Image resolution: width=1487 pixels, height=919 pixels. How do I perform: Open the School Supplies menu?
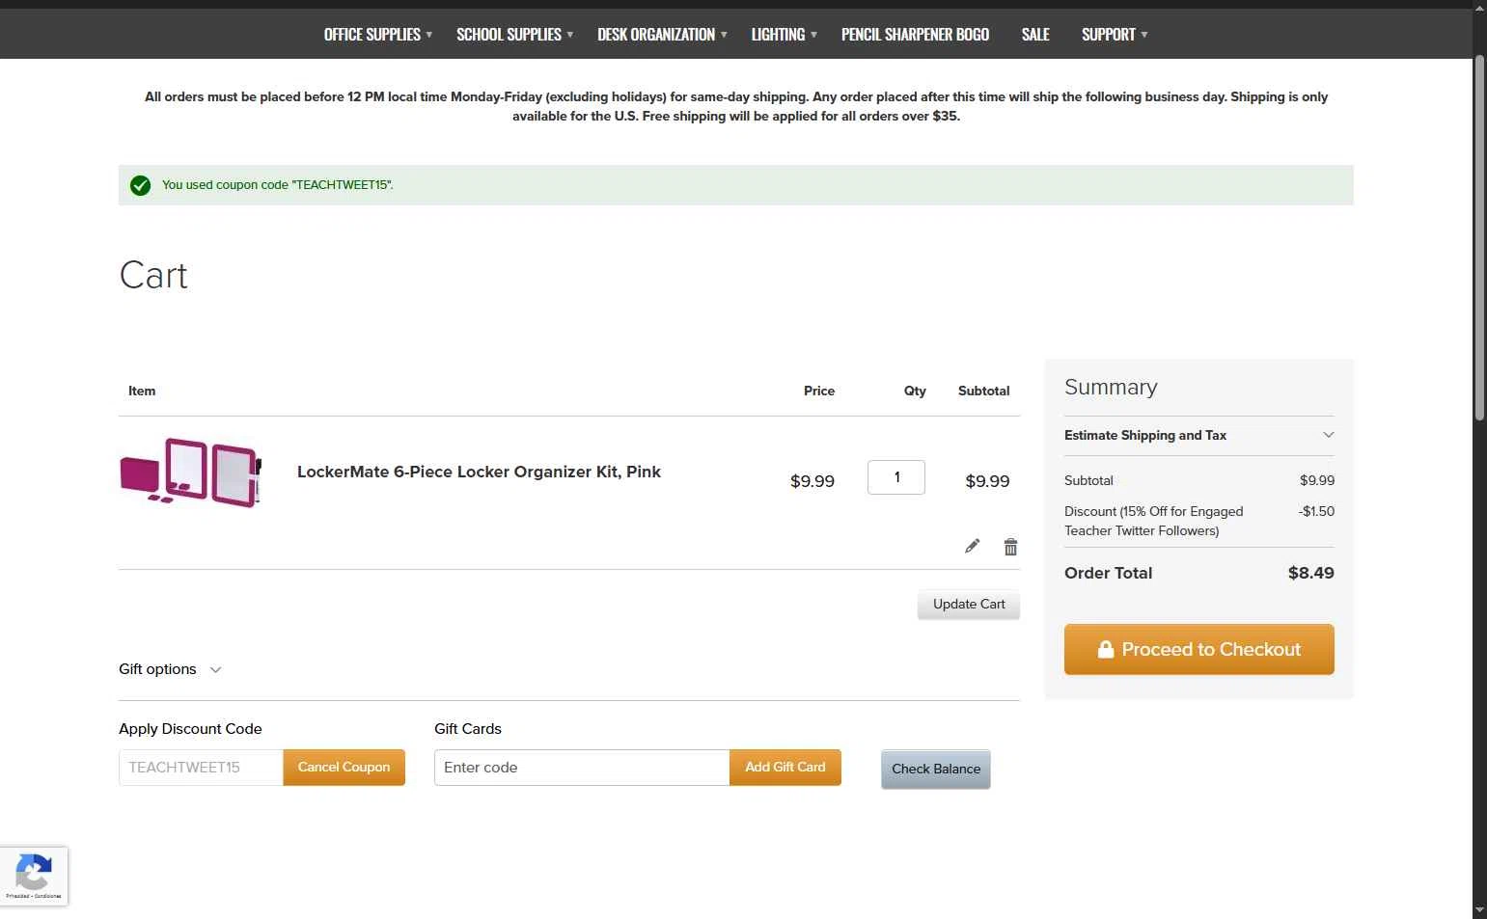514,35
